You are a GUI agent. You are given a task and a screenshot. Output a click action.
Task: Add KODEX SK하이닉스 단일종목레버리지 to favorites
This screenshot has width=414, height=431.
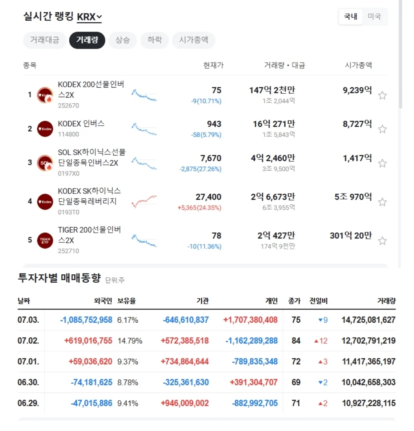point(382,202)
